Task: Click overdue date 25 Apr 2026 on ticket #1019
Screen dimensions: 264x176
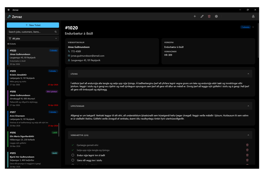Action: (53, 85)
